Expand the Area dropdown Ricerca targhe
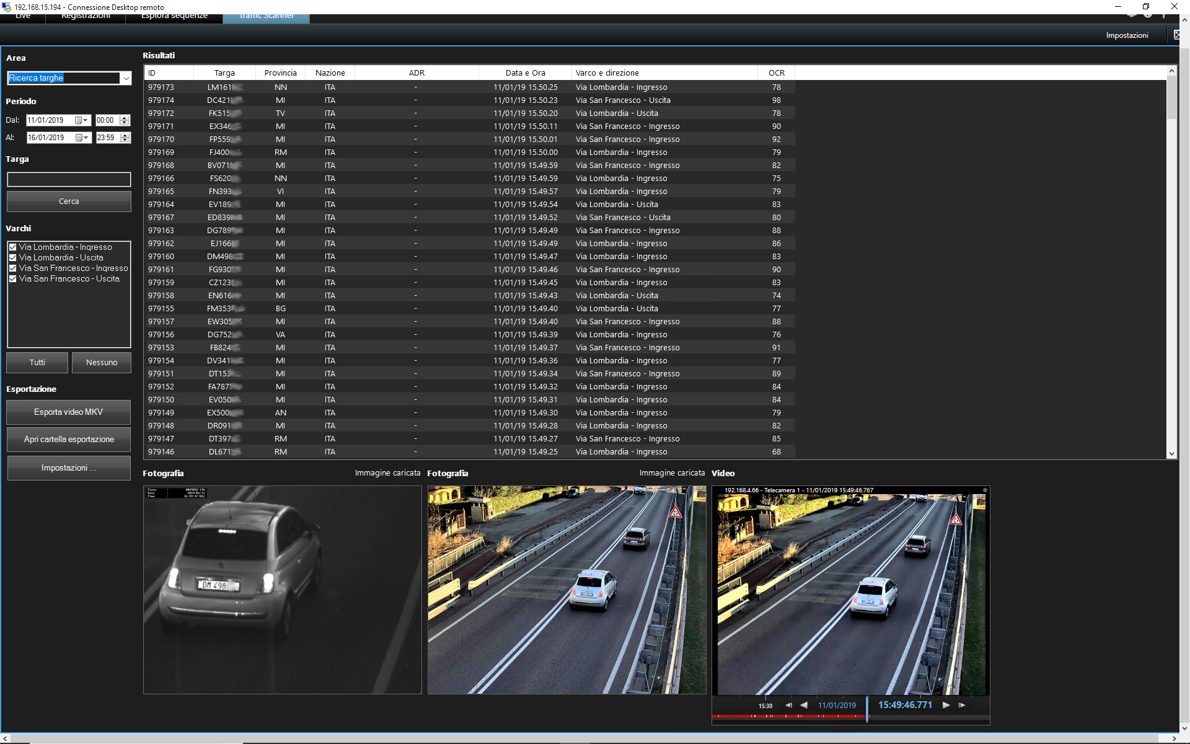The width and height of the screenshot is (1190, 744). tap(126, 78)
